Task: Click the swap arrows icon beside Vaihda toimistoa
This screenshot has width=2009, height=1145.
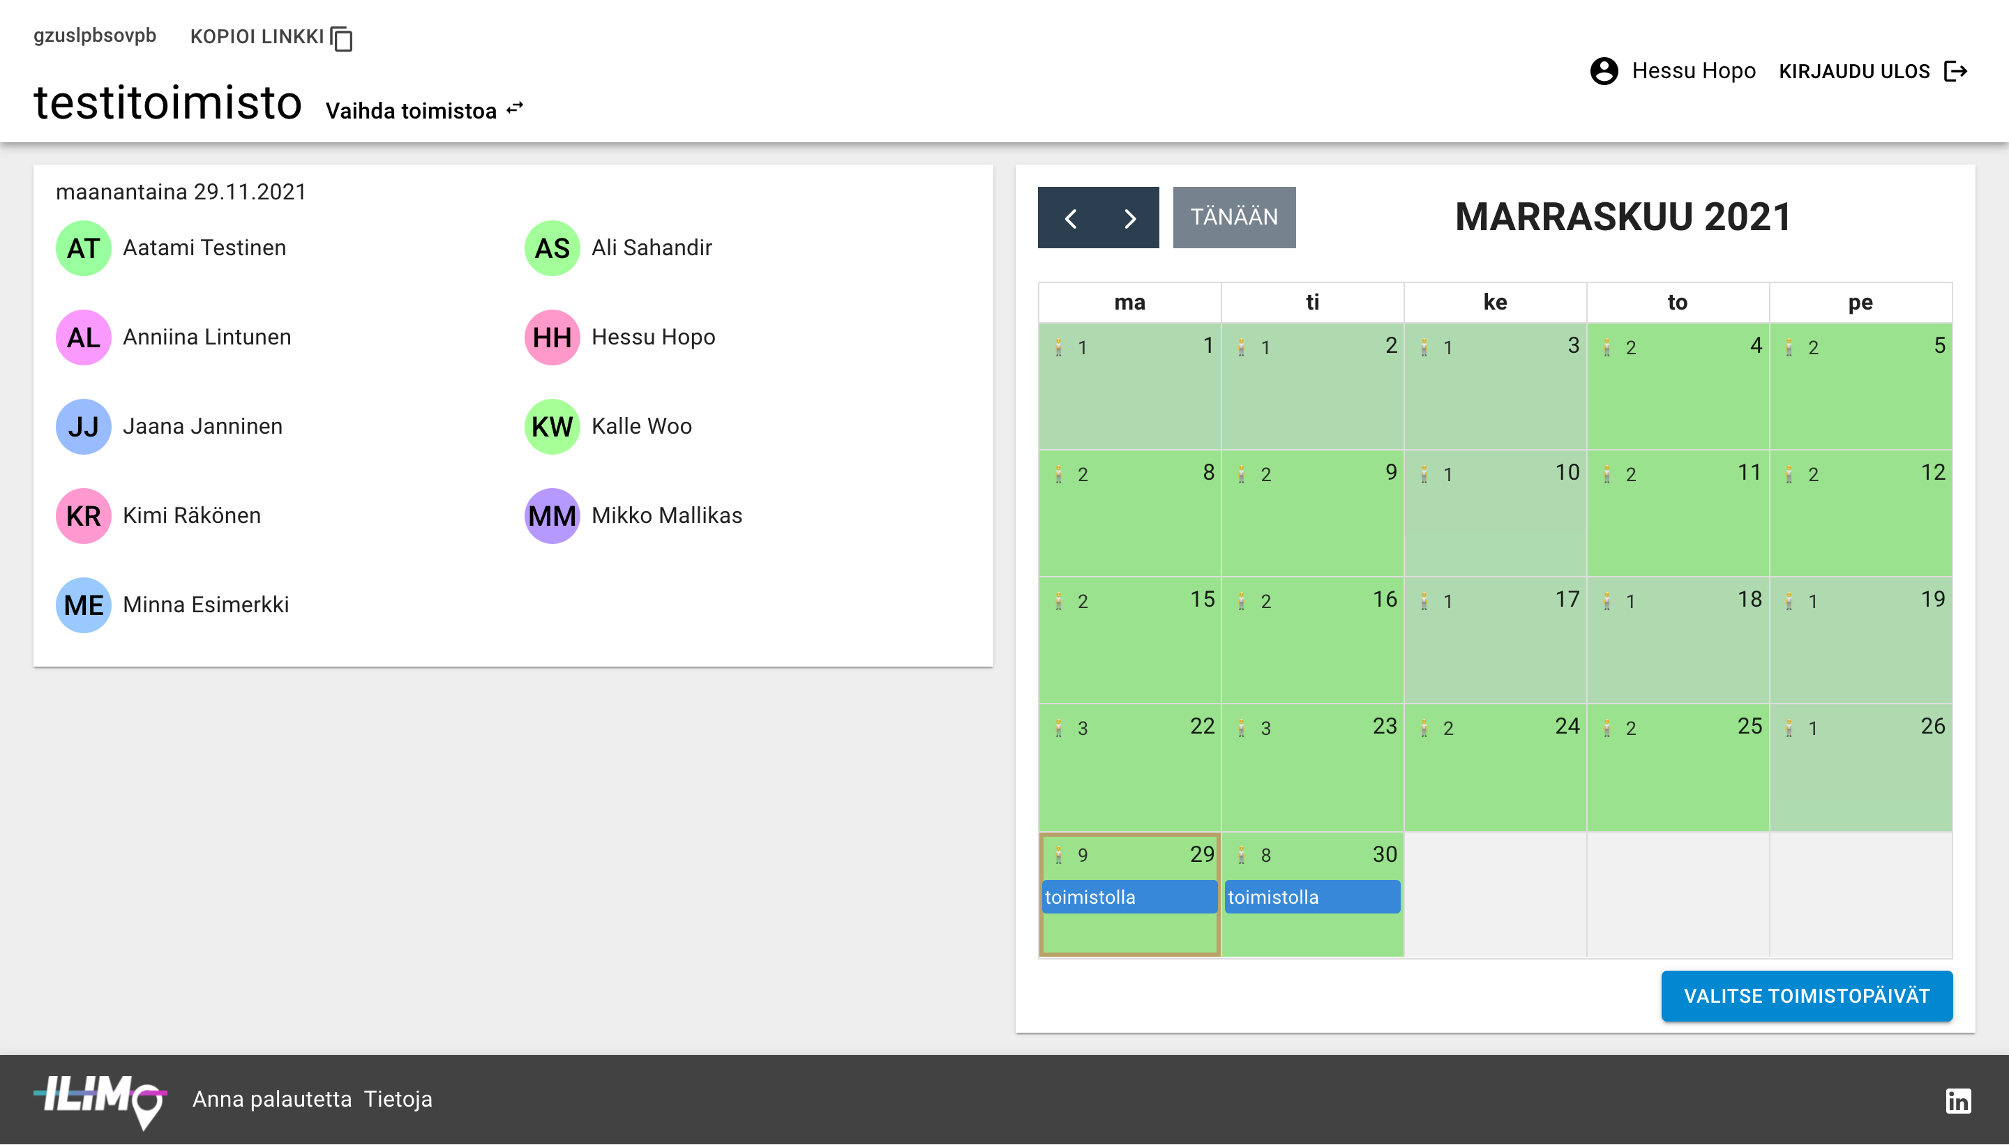Action: pyautogui.click(x=516, y=109)
